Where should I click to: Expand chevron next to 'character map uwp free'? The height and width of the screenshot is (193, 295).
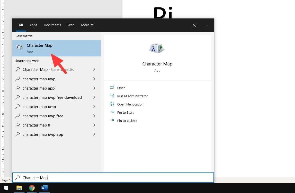[x=94, y=116]
